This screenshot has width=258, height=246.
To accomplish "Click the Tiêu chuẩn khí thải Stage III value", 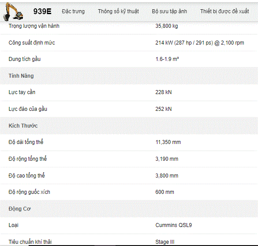I will (165, 242).
